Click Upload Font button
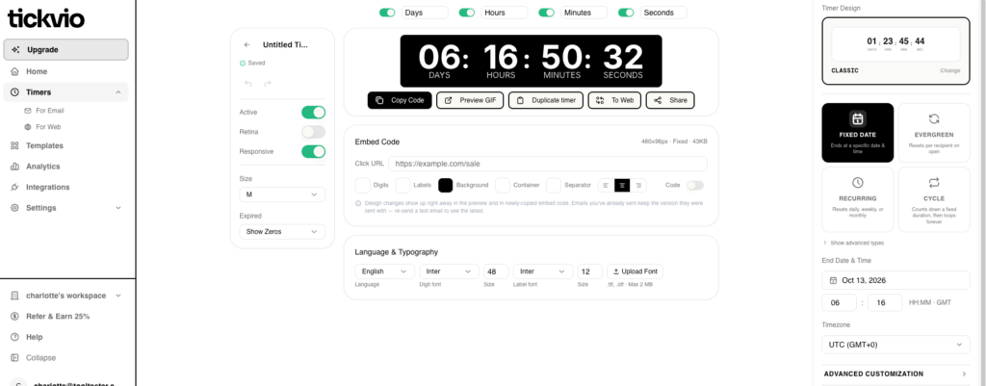This screenshot has width=986, height=386. (636, 271)
